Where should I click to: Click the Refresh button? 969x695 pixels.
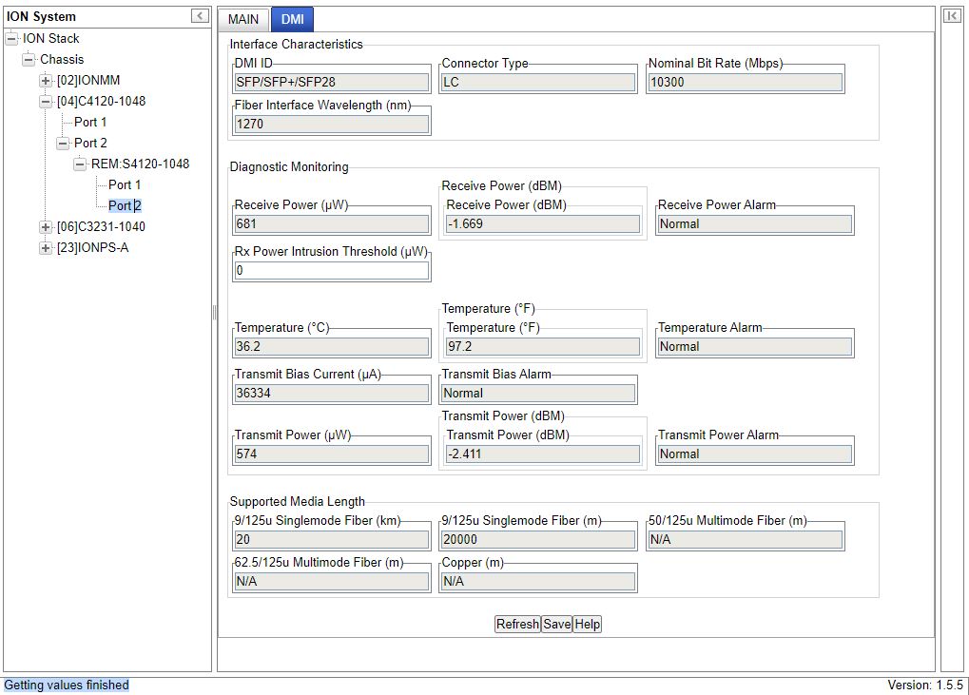click(x=517, y=625)
